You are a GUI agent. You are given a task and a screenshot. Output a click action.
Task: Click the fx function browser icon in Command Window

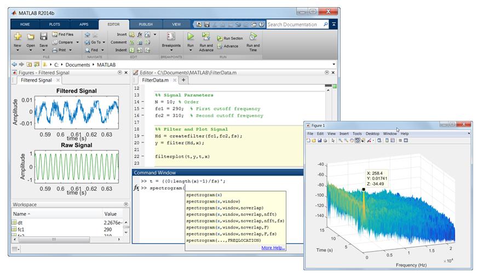point(136,188)
